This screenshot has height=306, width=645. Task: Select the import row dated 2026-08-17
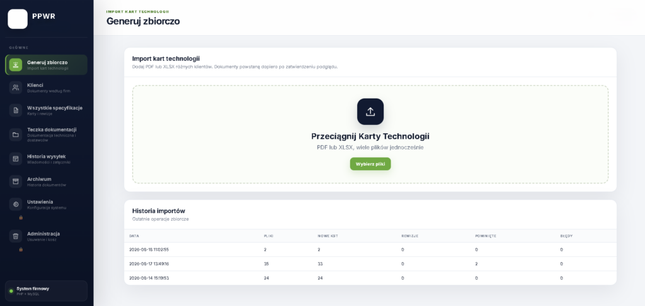coord(370,264)
